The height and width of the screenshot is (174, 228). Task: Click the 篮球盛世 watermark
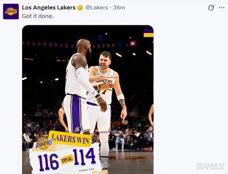pos(210,166)
